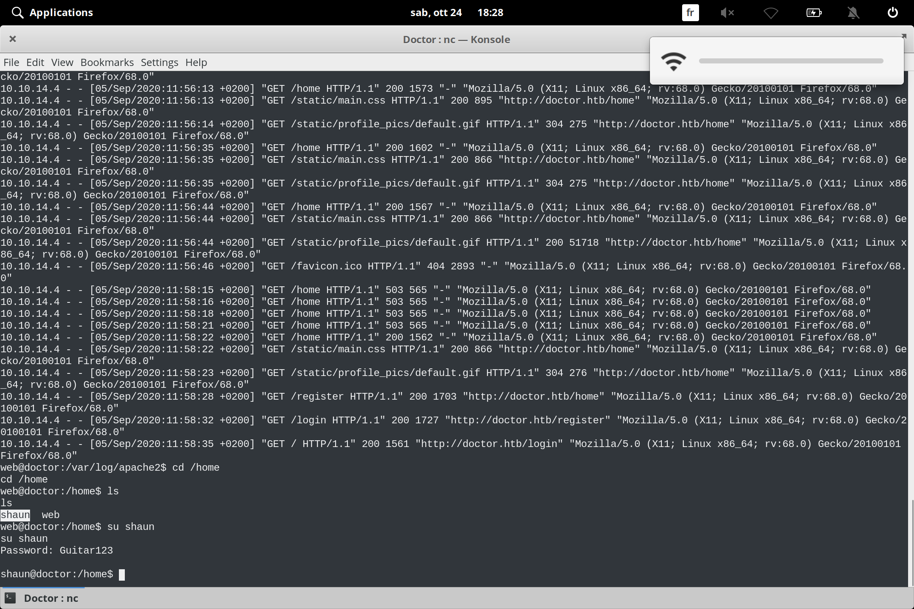This screenshot has width=914, height=609.
Task: Click the battery charging indicator
Action: (x=814, y=13)
